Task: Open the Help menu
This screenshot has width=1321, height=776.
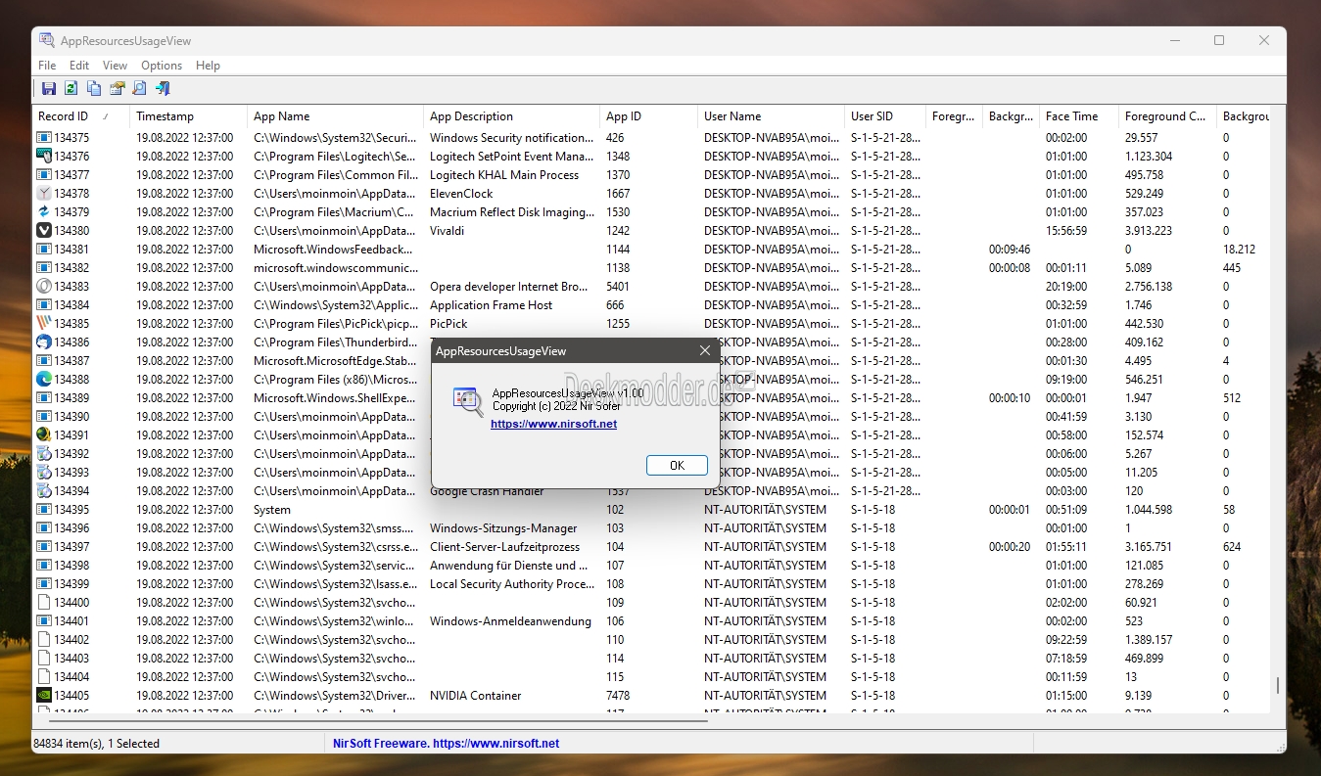Action: coord(208,66)
